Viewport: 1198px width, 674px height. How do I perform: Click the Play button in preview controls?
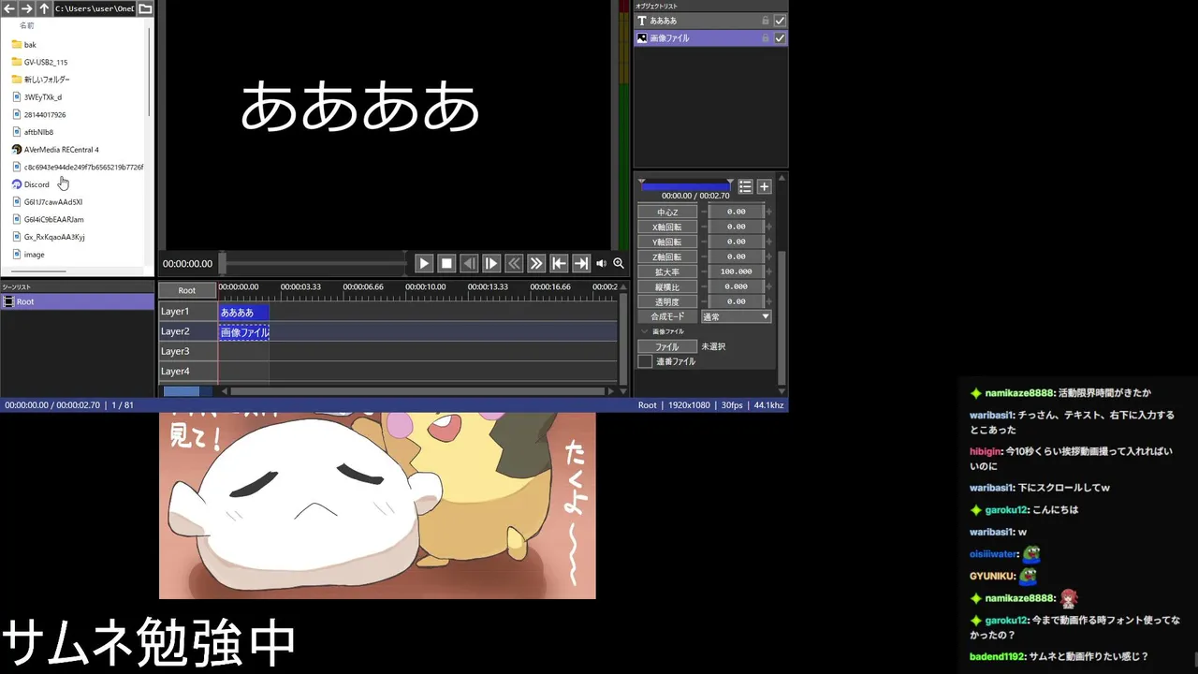[x=424, y=264]
